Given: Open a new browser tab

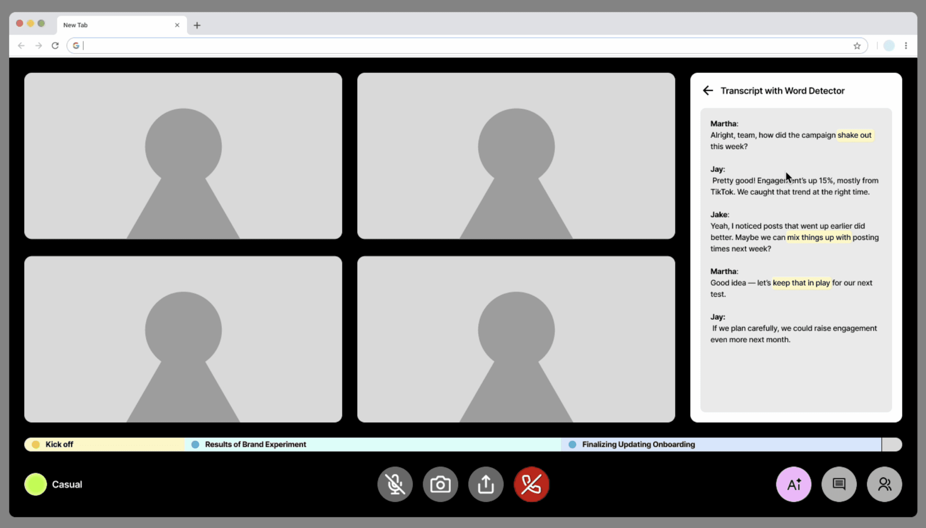Looking at the screenshot, I should [197, 25].
